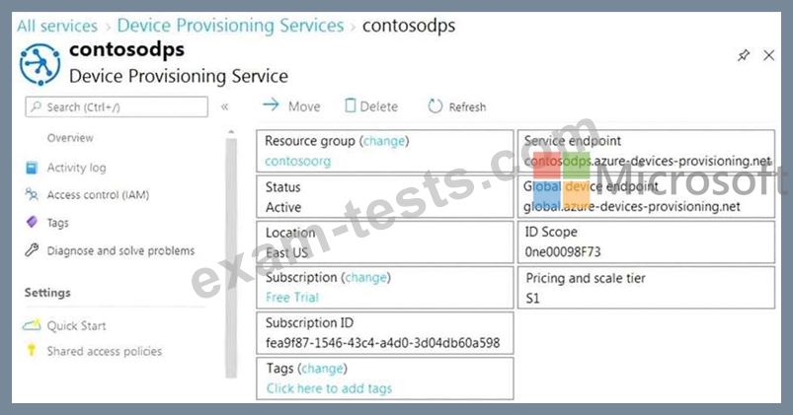Open the Overview menu item
This screenshot has height=415, width=793.
pyautogui.click(x=70, y=138)
